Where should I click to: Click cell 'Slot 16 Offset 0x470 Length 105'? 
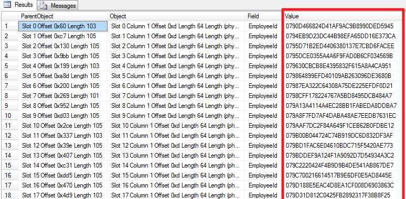pos(62,185)
